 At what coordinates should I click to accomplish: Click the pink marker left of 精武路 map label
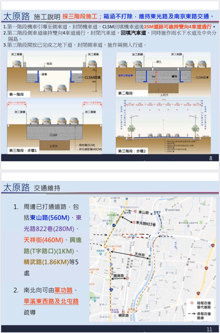pos(123,312)
